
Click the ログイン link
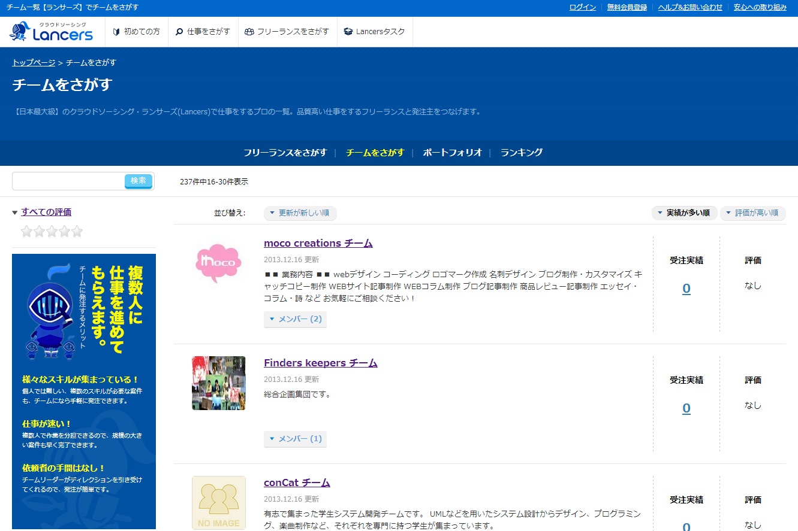tap(582, 7)
